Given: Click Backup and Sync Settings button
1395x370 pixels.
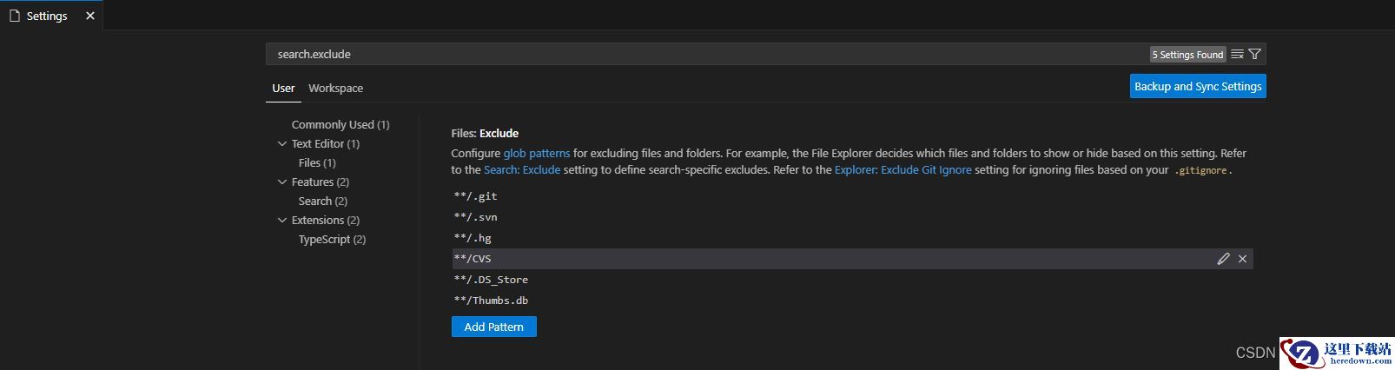Looking at the screenshot, I should pos(1198,86).
